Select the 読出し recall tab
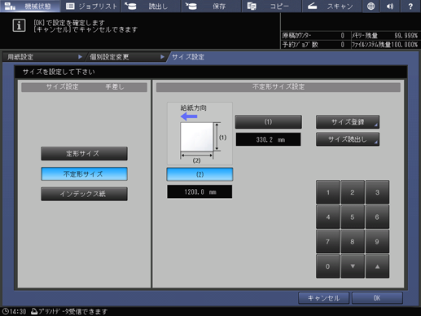Screen dimensions: 421x316 pyautogui.click(x=151, y=6)
